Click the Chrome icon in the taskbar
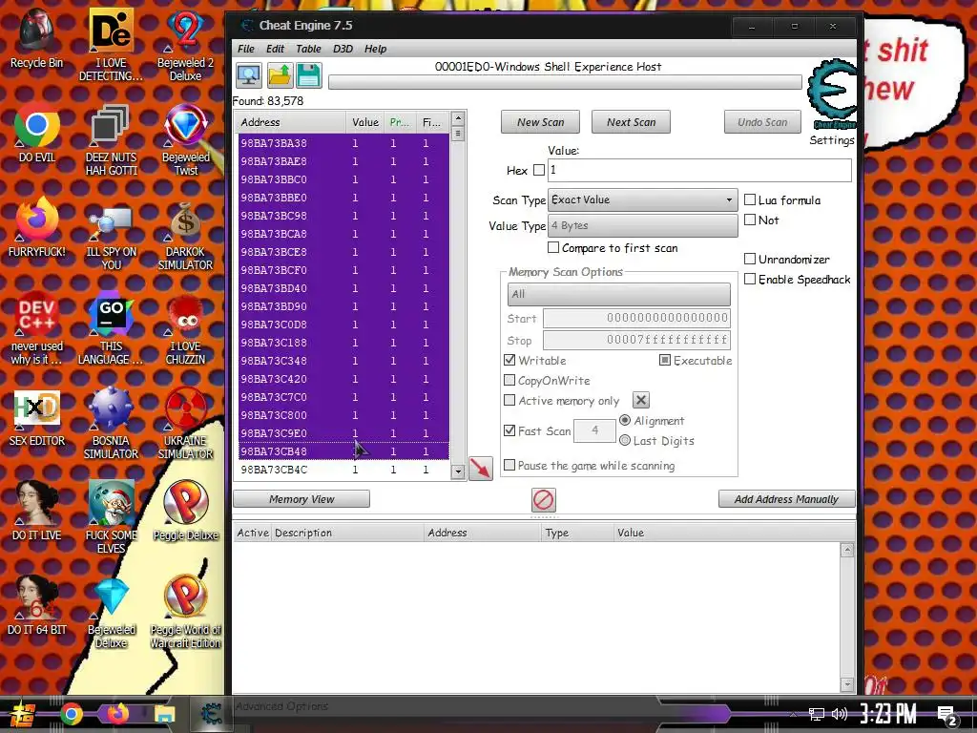The image size is (977, 733). click(x=72, y=714)
